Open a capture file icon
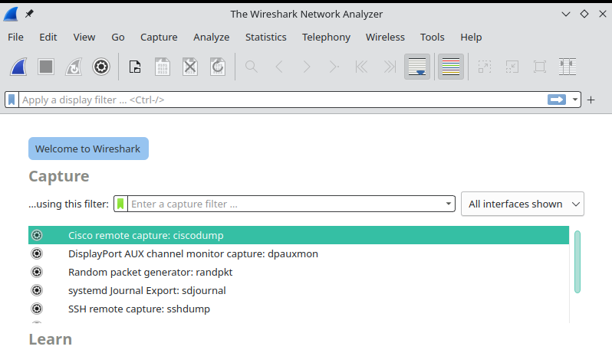The image size is (612, 353). [x=135, y=67]
